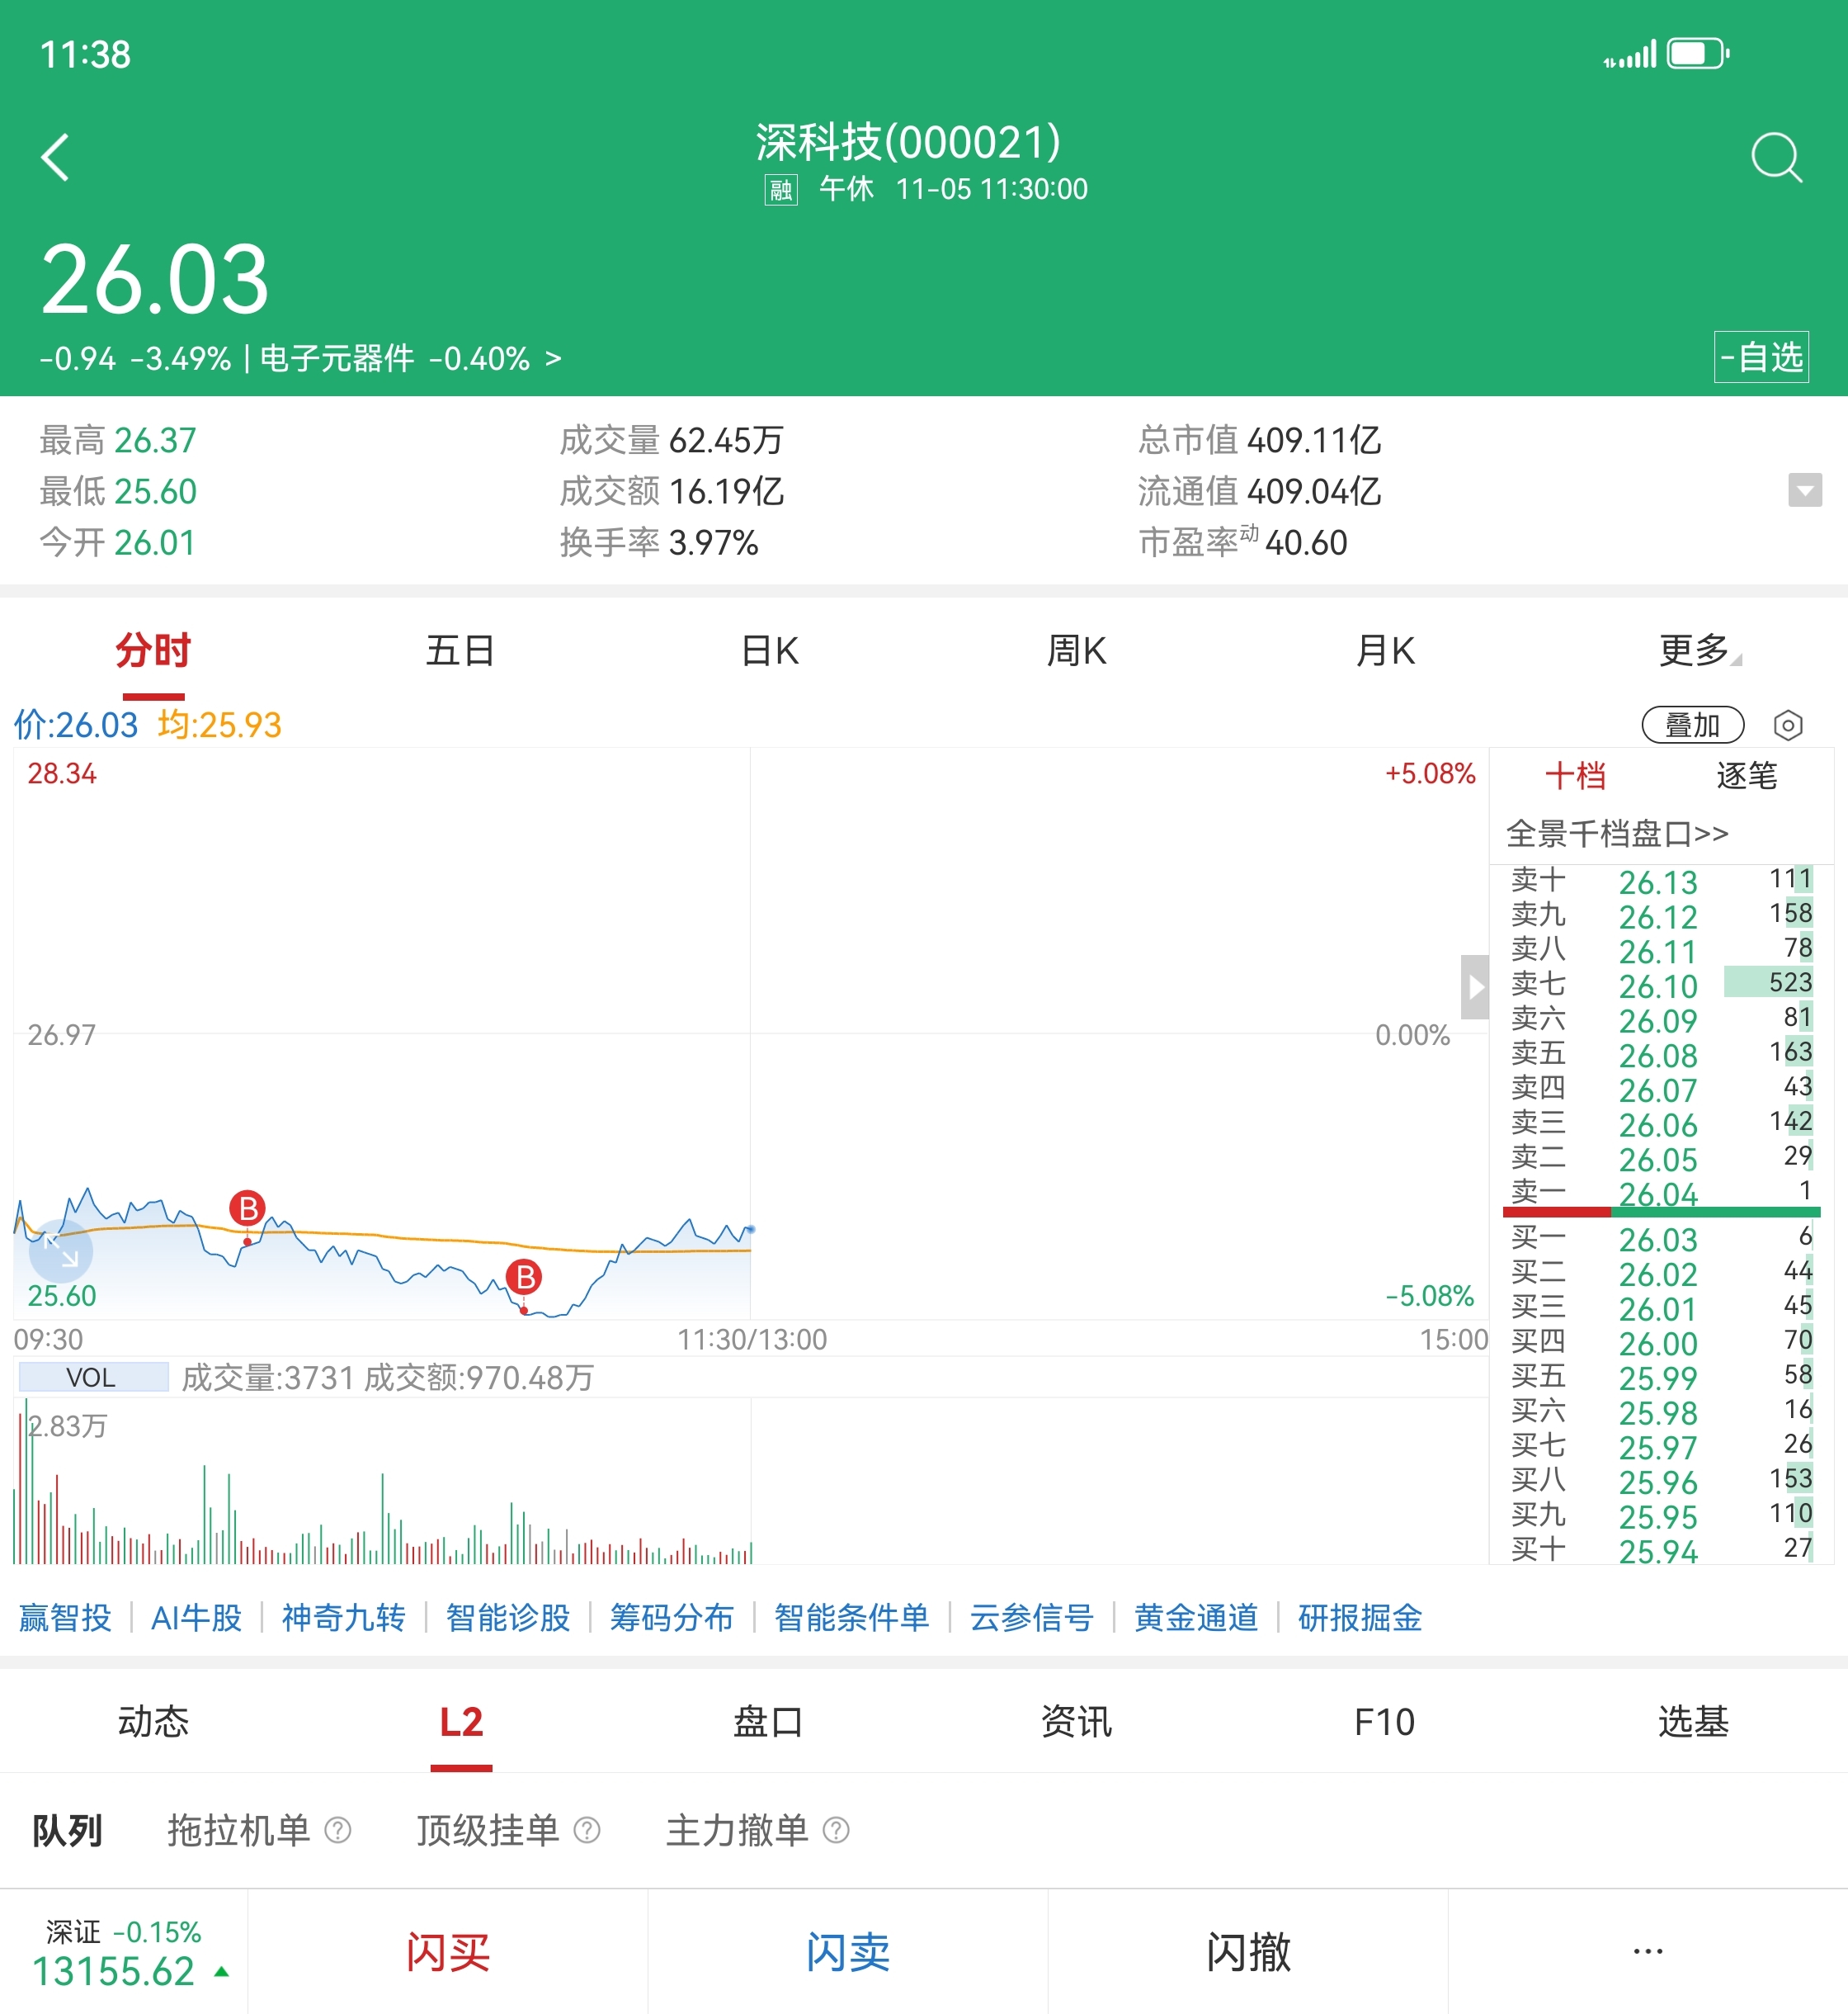Image resolution: width=1848 pixels, height=2014 pixels.
Task: Expand stock details with gray dropdown arrow
Action: tap(1804, 490)
